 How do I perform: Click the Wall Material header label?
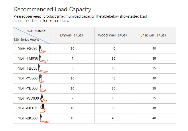(x=37, y=31)
